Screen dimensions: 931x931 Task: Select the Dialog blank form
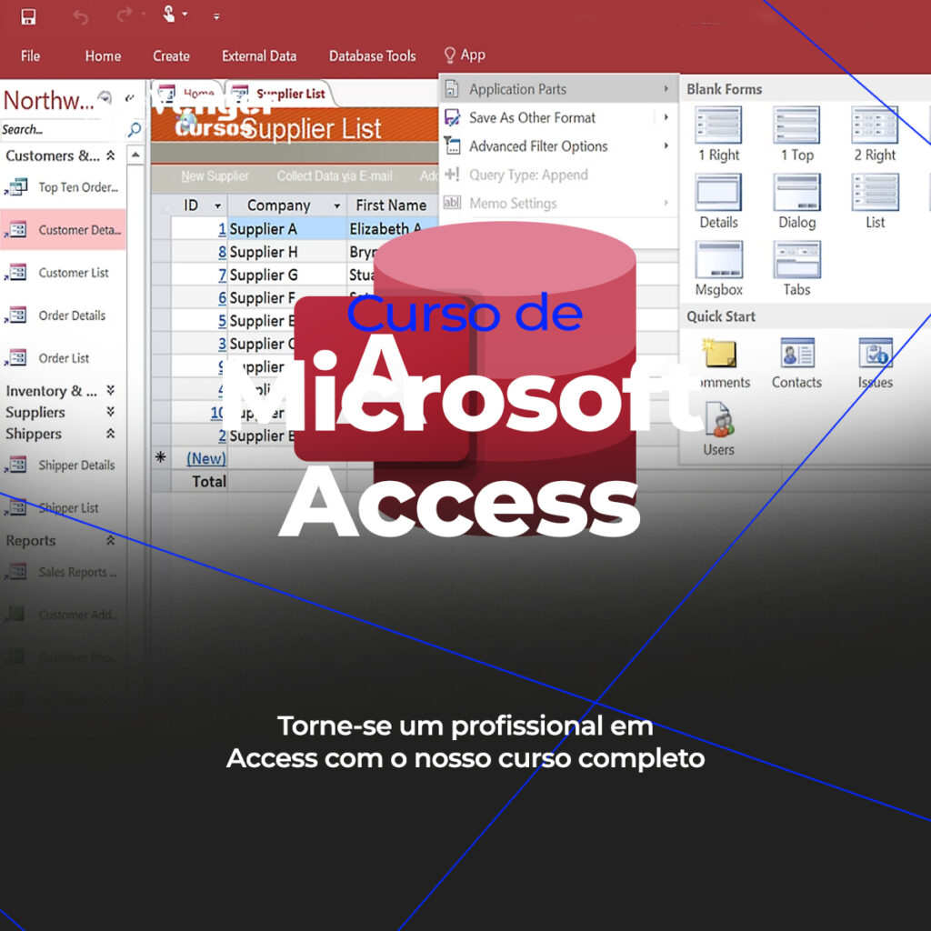[796, 202]
